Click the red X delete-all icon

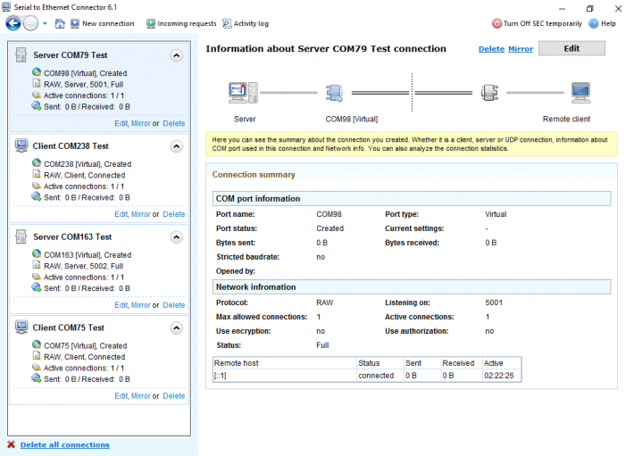[12, 444]
